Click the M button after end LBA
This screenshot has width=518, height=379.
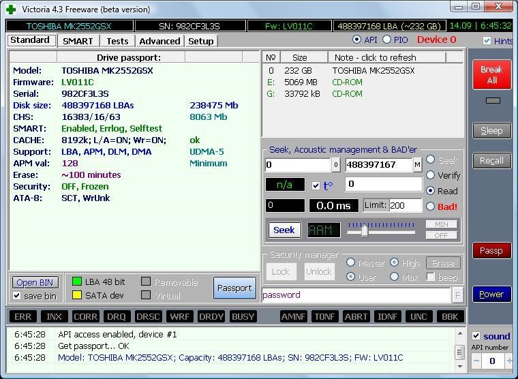(x=417, y=165)
